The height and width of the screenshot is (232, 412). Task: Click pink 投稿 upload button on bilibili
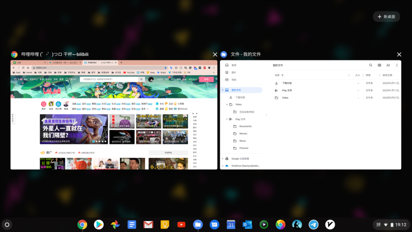coord(206,79)
